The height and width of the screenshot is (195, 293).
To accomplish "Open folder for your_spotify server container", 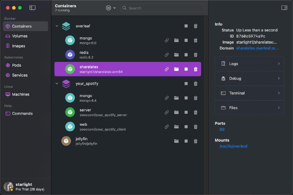I will tap(176, 112).
